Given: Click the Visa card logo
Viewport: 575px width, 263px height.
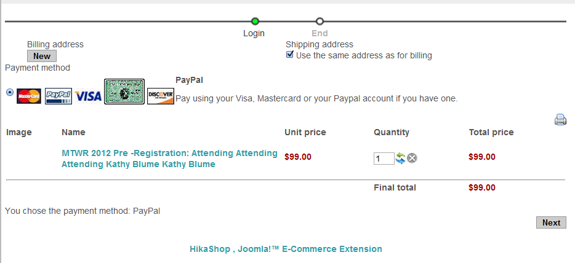Looking at the screenshot, I should point(88,96).
